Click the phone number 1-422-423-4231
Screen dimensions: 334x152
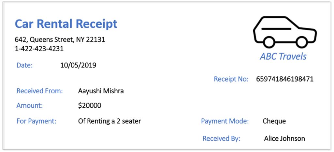point(39,49)
